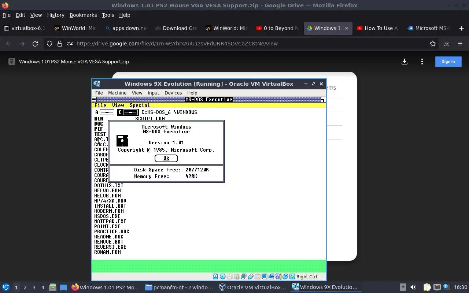Click Oracle VM VirtualBox taskbar entry

[x=252, y=287]
